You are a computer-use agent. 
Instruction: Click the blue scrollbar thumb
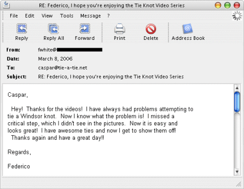point(237,102)
